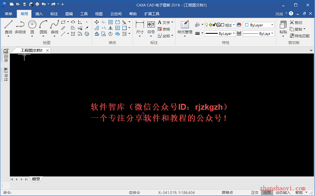Open 样式管理 style manager
This screenshot has width=315, height=196.
185,27
